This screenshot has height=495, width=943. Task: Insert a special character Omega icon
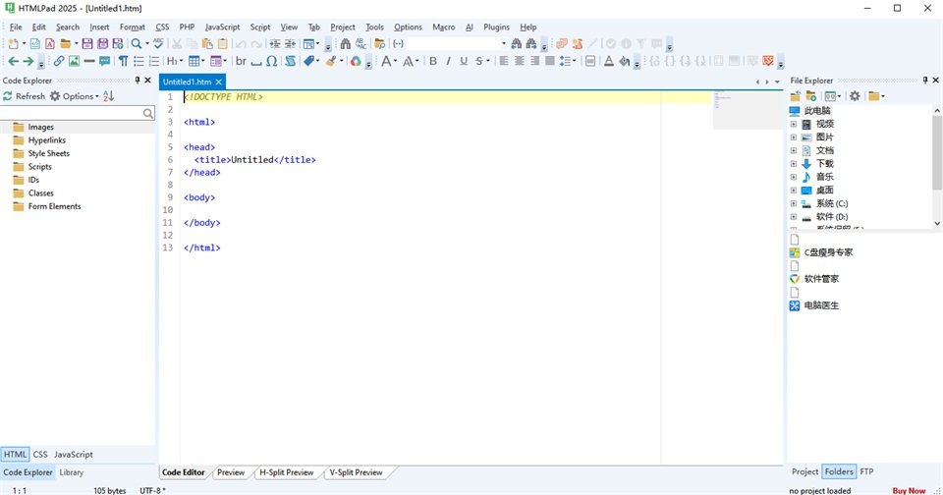pos(272,61)
